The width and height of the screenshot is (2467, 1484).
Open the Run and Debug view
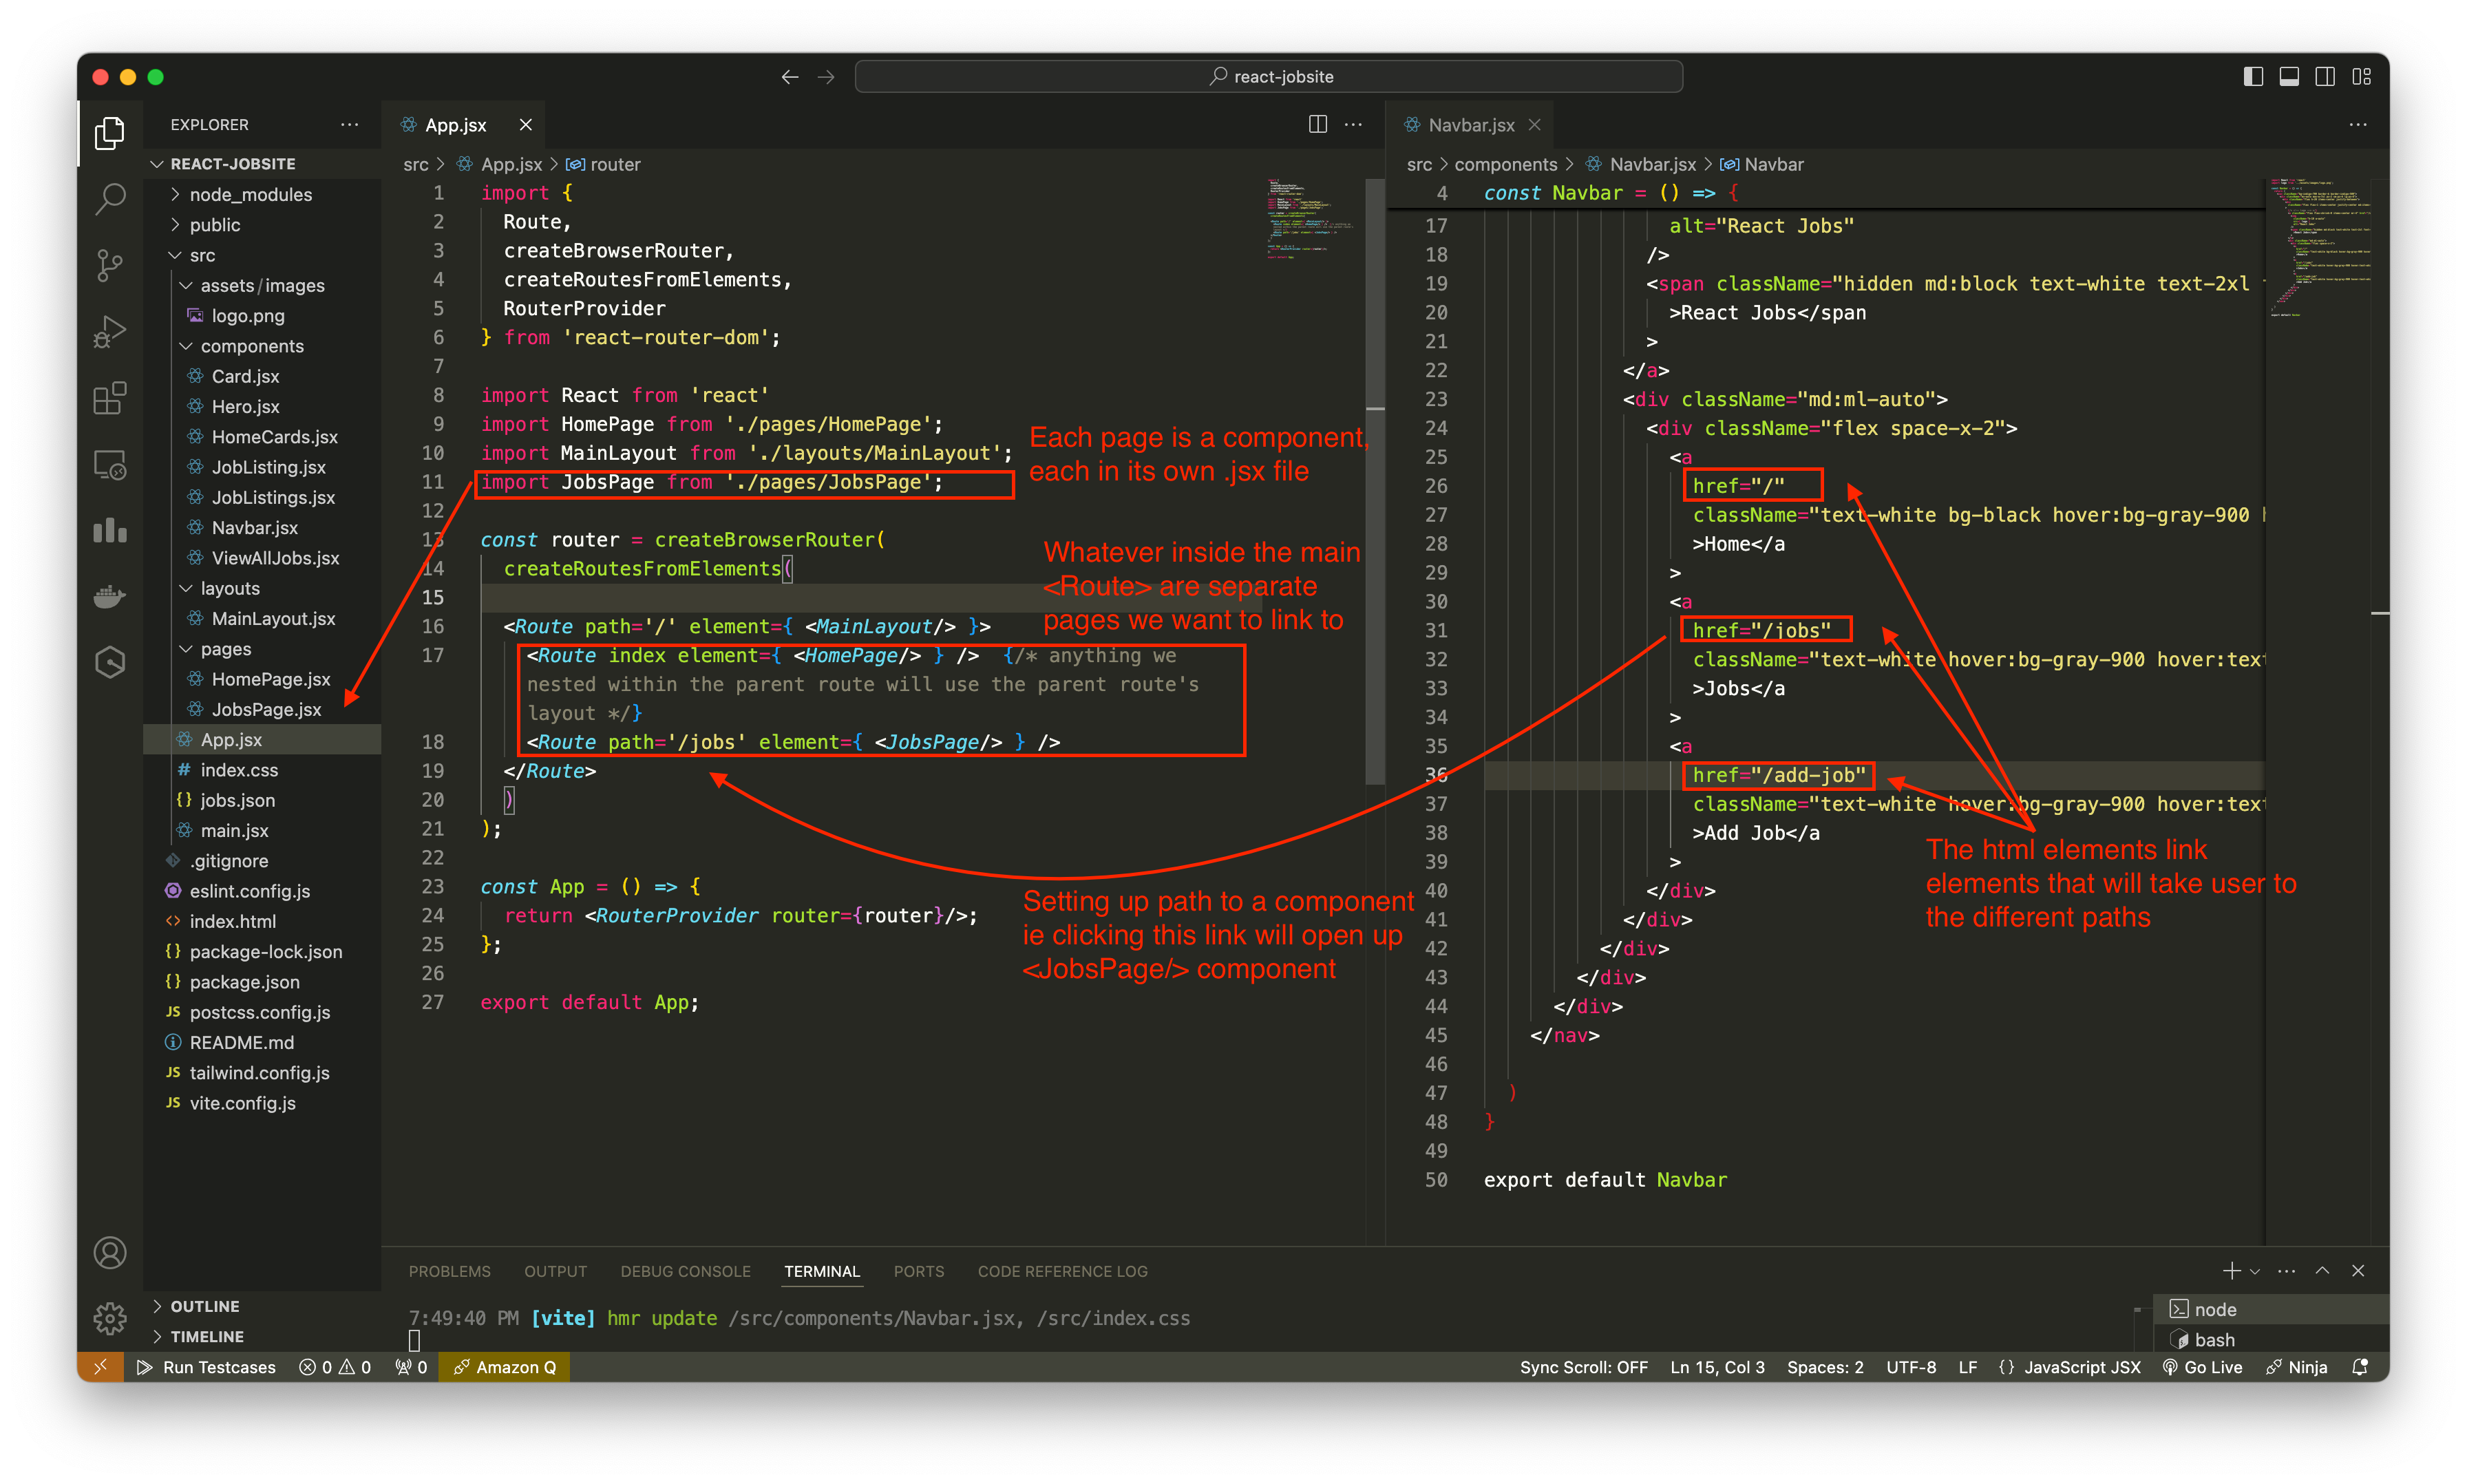pyautogui.click(x=109, y=331)
